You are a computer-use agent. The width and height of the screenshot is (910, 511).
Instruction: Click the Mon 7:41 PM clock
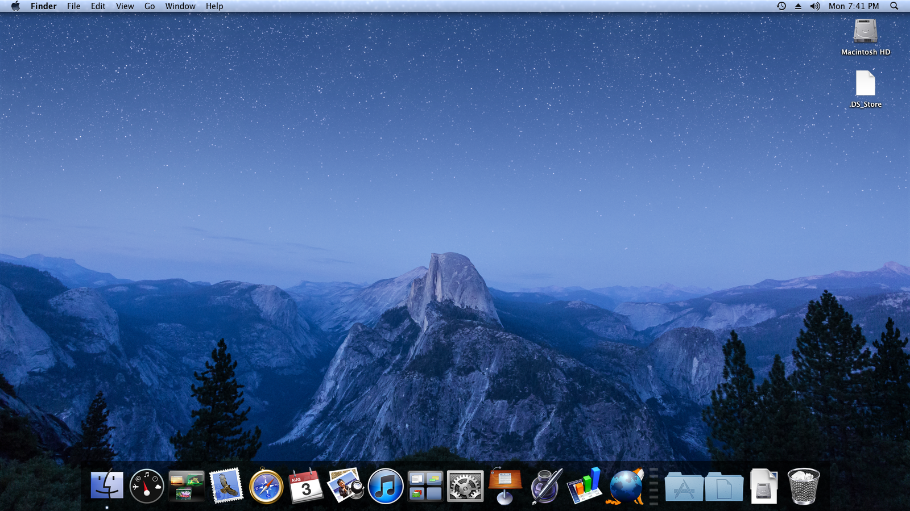(x=854, y=6)
